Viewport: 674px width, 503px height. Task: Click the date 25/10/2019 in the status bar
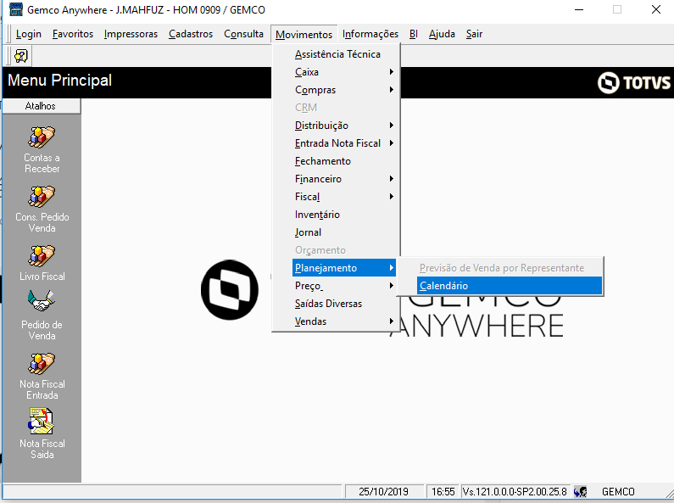click(383, 492)
